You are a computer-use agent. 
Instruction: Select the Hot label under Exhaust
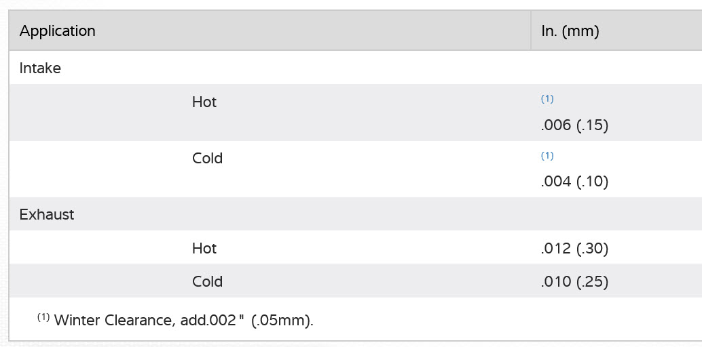(x=204, y=249)
